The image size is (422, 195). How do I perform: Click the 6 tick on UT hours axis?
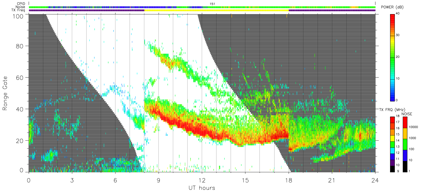click(x=115, y=180)
